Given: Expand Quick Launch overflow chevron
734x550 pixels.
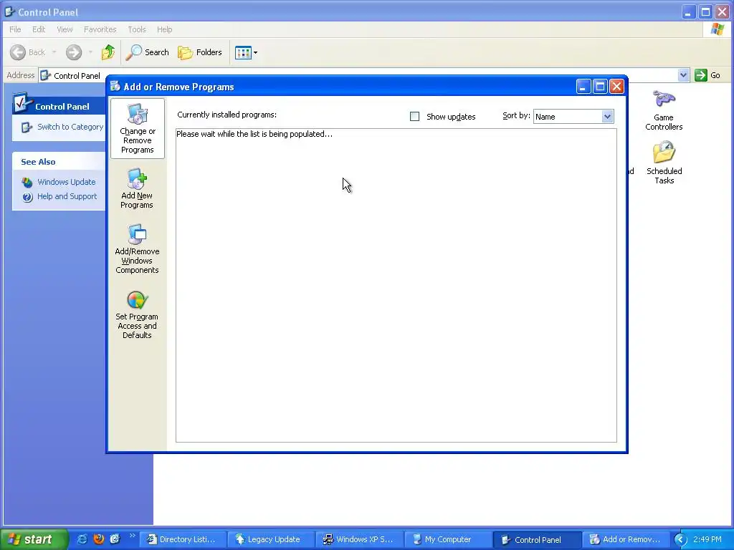Looking at the screenshot, I should [132, 536].
